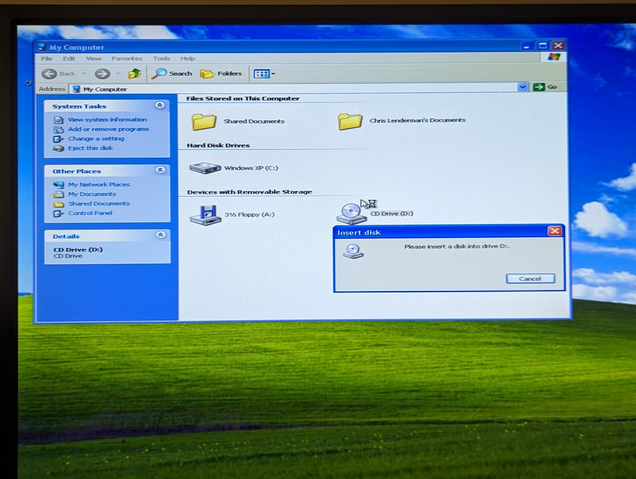Image resolution: width=636 pixels, height=479 pixels.
Task: Open the View menu
Action: pos(93,58)
